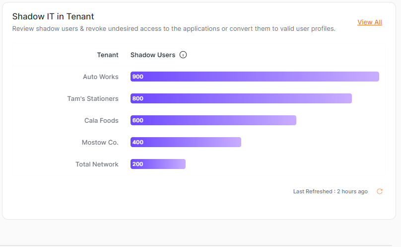Select the Auto Works tenant label
Viewport: 401px width, 247px height.
[x=100, y=77]
